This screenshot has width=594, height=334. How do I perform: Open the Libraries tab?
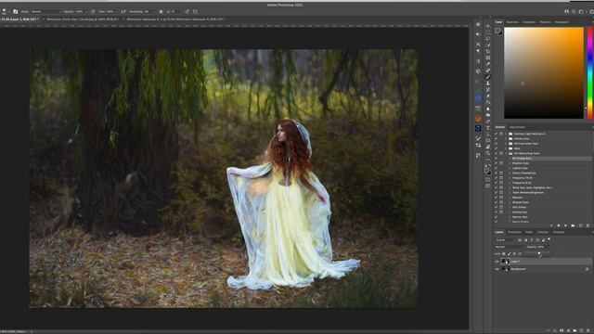pos(542,232)
